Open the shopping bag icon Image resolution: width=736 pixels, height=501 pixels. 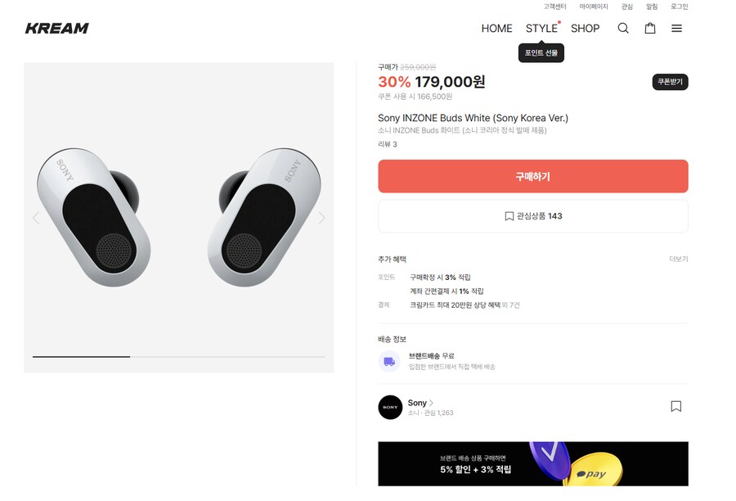click(x=650, y=28)
